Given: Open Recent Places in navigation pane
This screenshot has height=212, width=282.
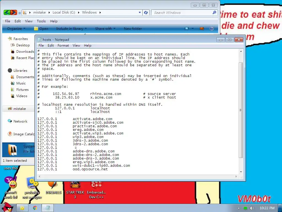Looking at the screenshot, I should (22, 58).
